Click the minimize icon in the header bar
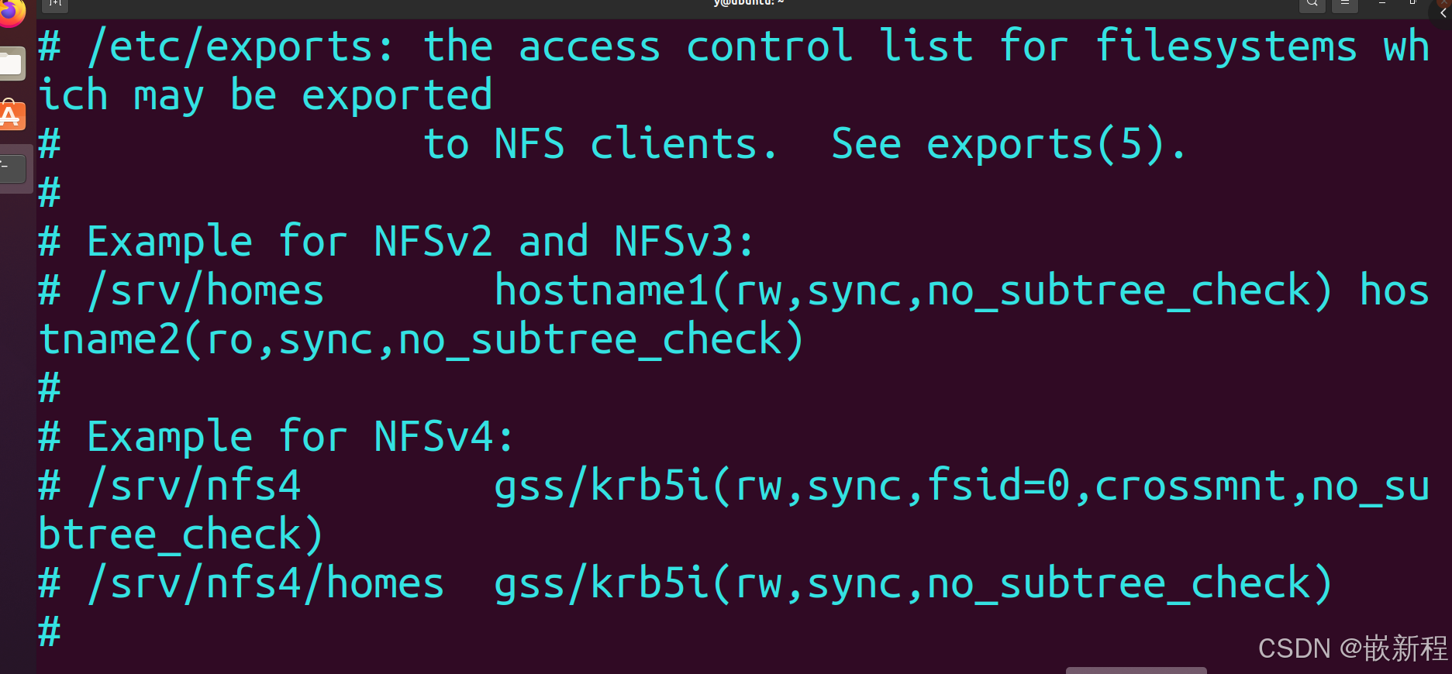The width and height of the screenshot is (1452, 674). 1382,3
